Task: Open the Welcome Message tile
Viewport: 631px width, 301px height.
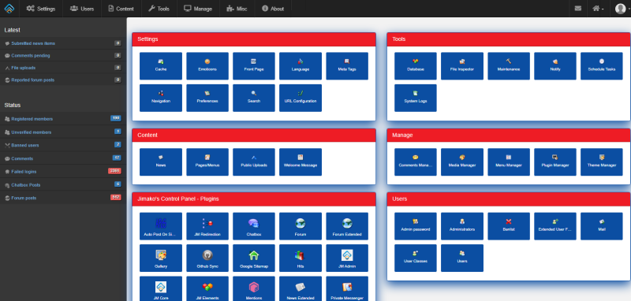Action: pos(301,162)
